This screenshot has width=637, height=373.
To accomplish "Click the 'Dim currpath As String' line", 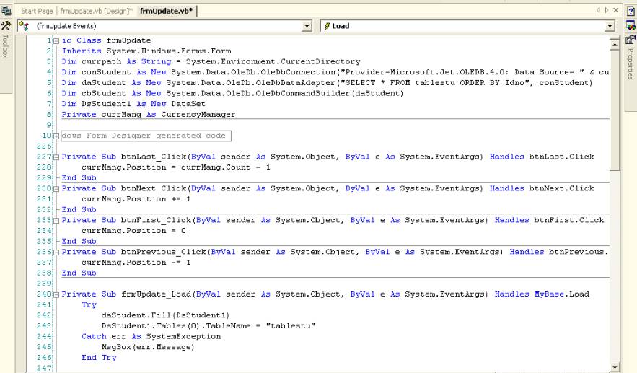I will tap(211, 62).
